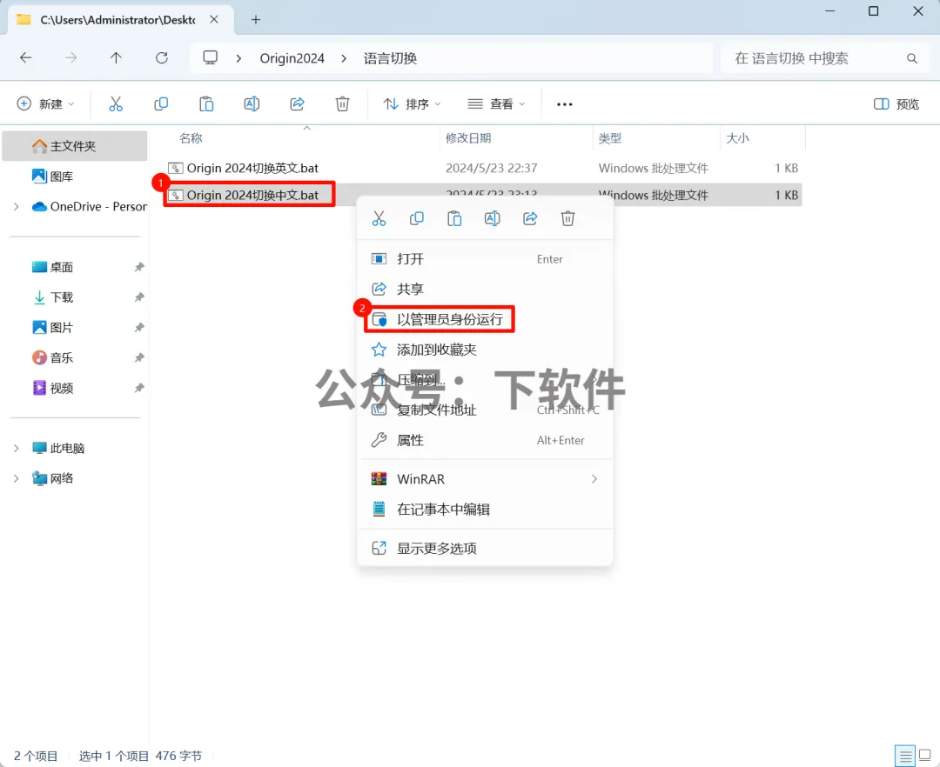
Task: Close the current Explorer tab
Action: [214, 20]
